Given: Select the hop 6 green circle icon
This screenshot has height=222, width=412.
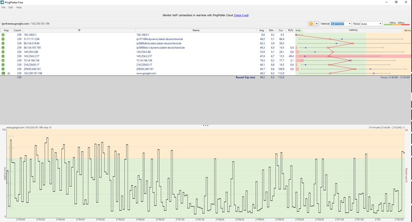Looking at the screenshot, I should [3, 56].
